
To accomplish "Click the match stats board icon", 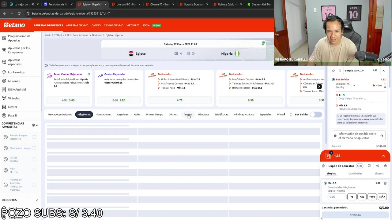I will (188, 53).
